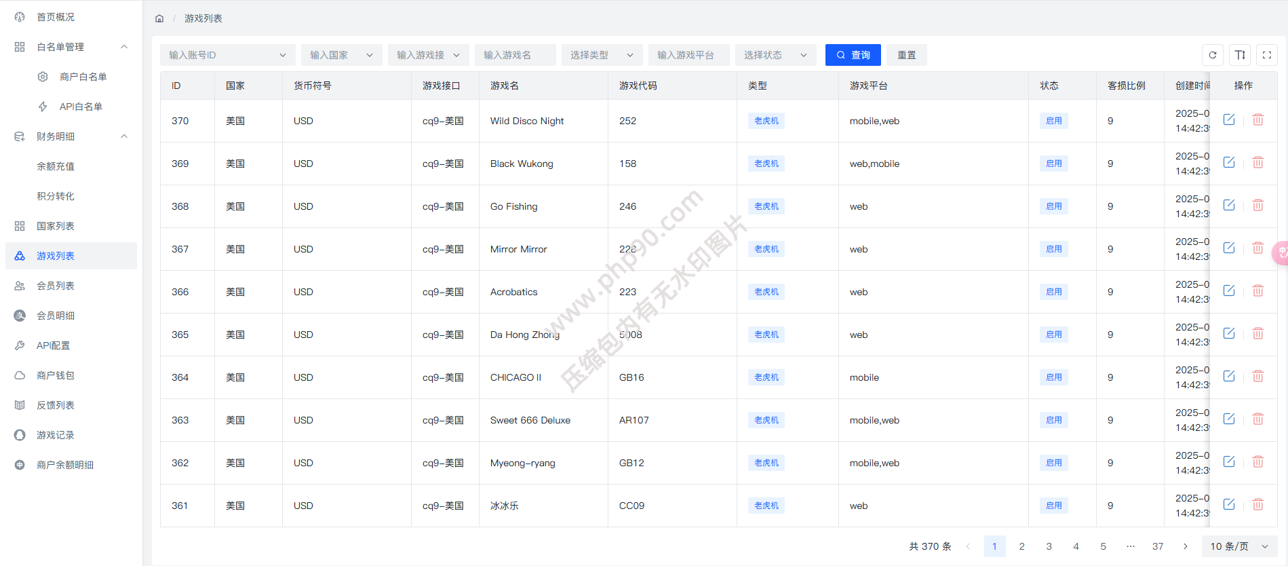Click the game name input field

click(515, 55)
